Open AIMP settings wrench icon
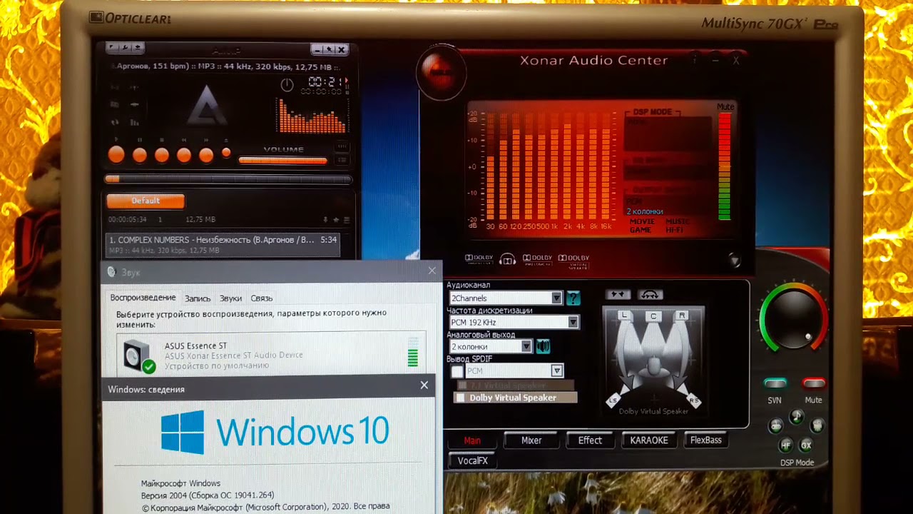Screen dimensions: 913x514 (x=125, y=48)
